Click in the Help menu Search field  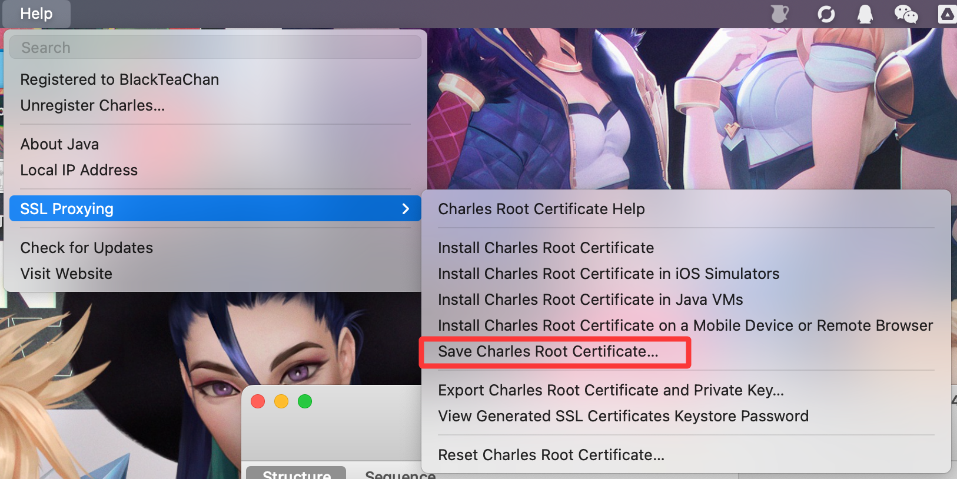click(x=215, y=48)
